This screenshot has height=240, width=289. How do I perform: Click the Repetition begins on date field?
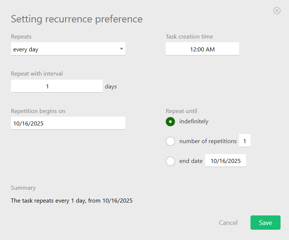(x=68, y=123)
